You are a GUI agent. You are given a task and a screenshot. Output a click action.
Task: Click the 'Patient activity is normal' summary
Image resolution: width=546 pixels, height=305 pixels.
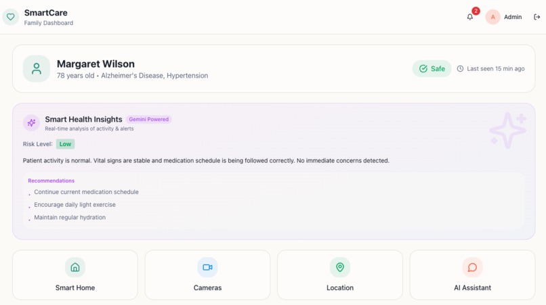(206, 161)
